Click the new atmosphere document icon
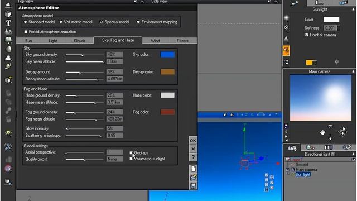Image resolution: width=357 pixels, height=201 pixels. 193,169
